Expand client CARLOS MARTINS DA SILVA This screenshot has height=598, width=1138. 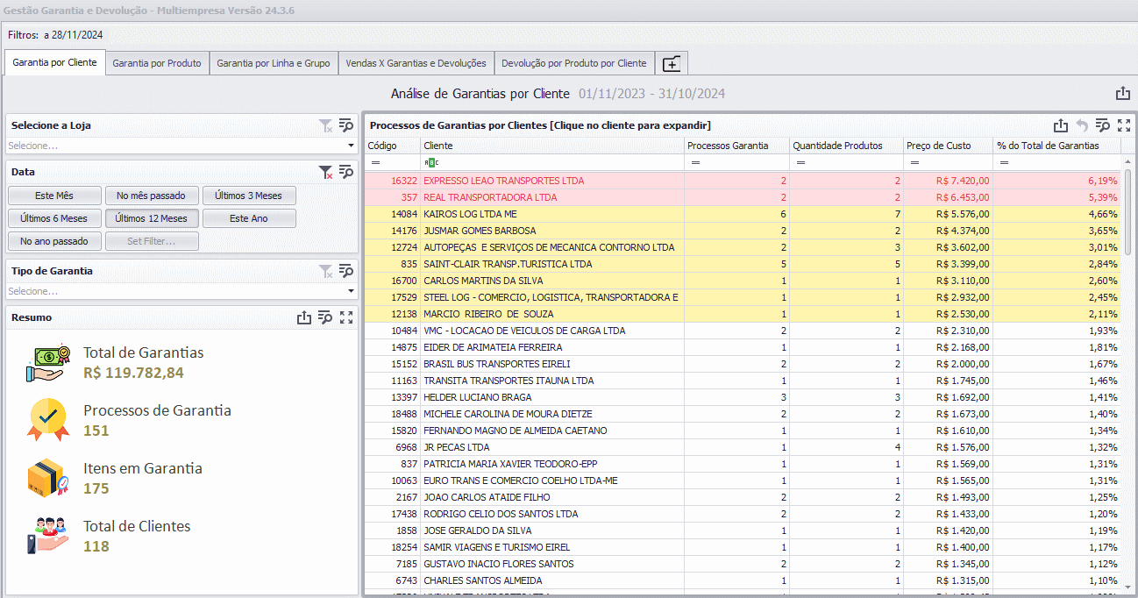click(483, 281)
